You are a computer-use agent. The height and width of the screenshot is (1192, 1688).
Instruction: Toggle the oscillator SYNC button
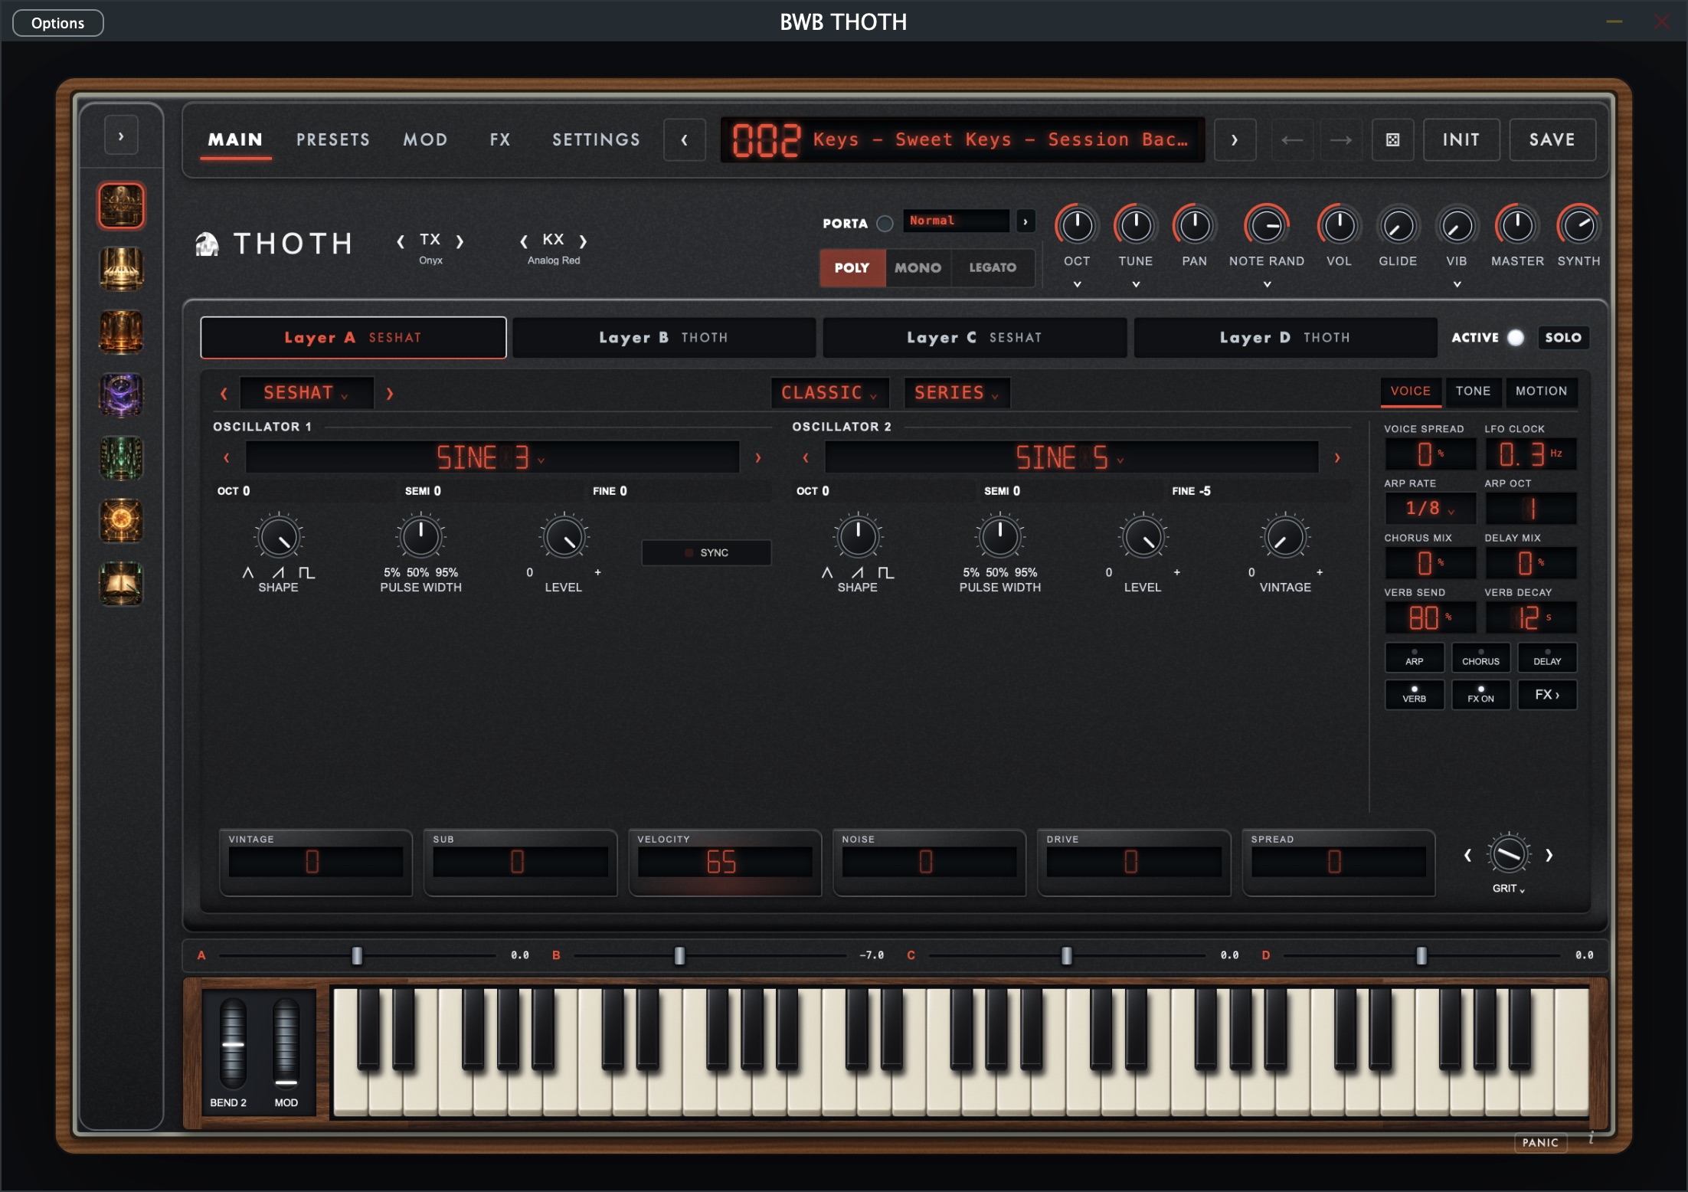coord(706,552)
